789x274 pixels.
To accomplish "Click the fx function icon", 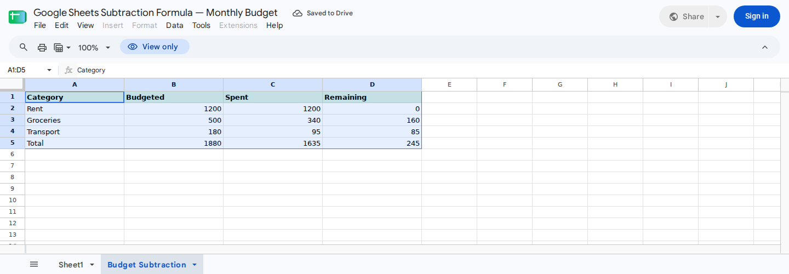I will pyautogui.click(x=68, y=70).
